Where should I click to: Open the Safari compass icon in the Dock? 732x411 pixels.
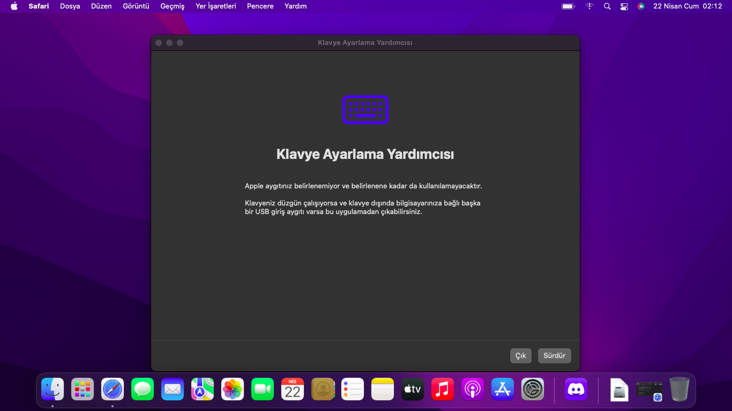(113, 389)
